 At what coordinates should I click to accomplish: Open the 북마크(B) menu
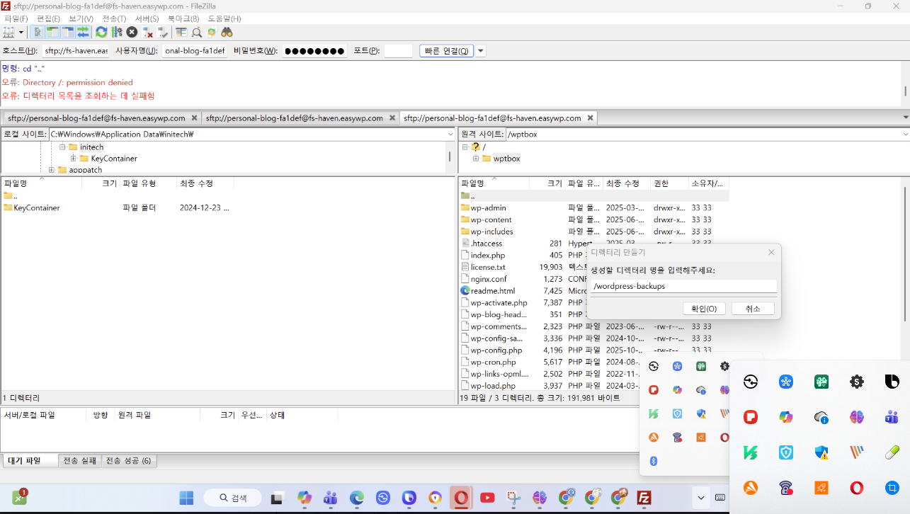[x=183, y=18]
